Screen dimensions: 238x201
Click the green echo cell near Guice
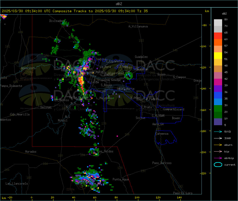coord(129,76)
